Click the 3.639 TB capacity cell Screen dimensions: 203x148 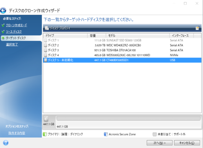[x=100, y=45]
